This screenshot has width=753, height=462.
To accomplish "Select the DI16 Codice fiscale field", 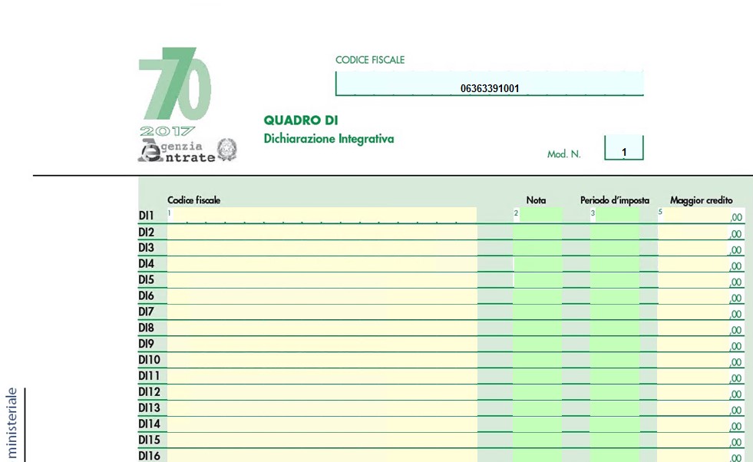I will [x=322, y=455].
